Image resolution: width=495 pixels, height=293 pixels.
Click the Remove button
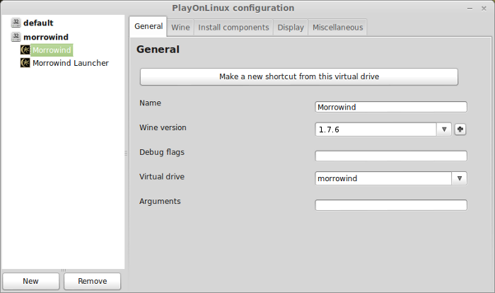[92, 281]
